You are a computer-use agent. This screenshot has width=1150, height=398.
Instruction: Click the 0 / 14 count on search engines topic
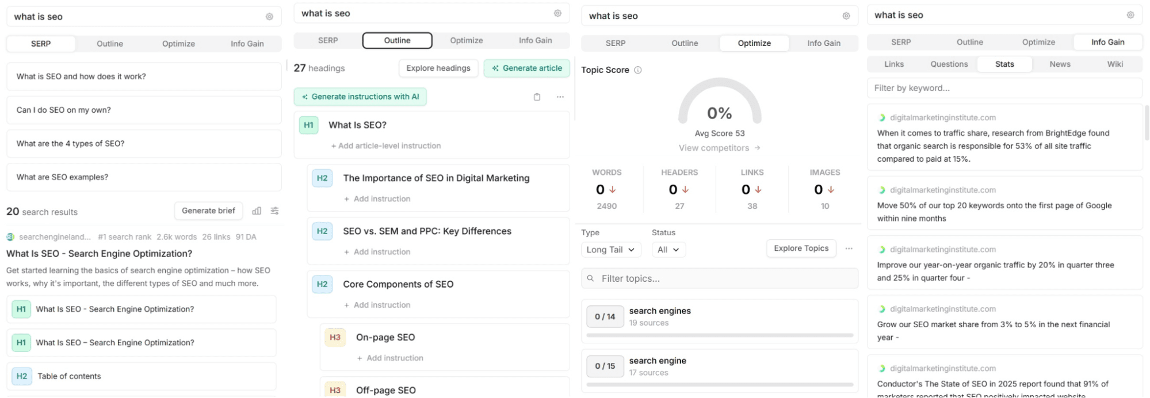pyautogui.click(x=605, y=317)
